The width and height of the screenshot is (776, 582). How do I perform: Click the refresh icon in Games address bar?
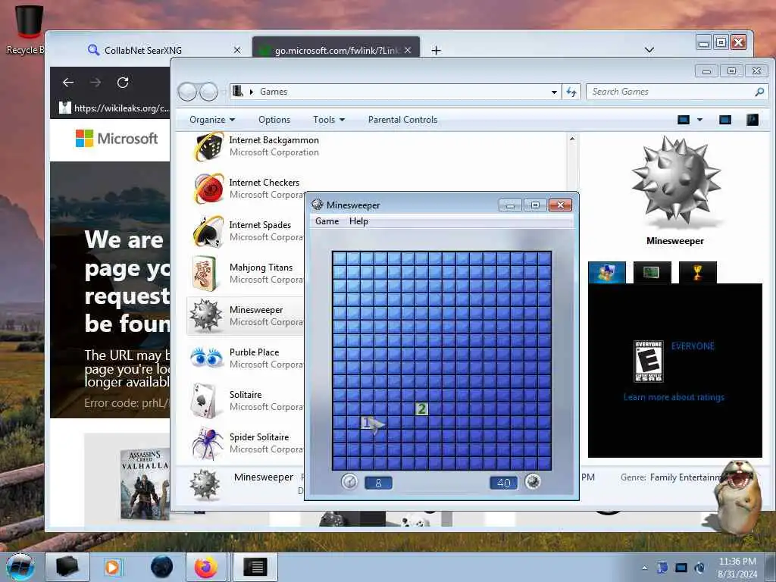point(571,92)
